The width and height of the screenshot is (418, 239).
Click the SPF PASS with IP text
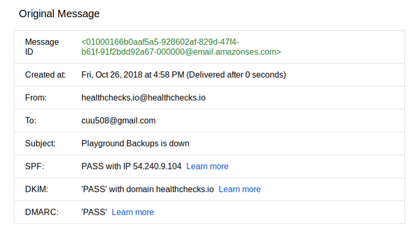click(131, 166)
